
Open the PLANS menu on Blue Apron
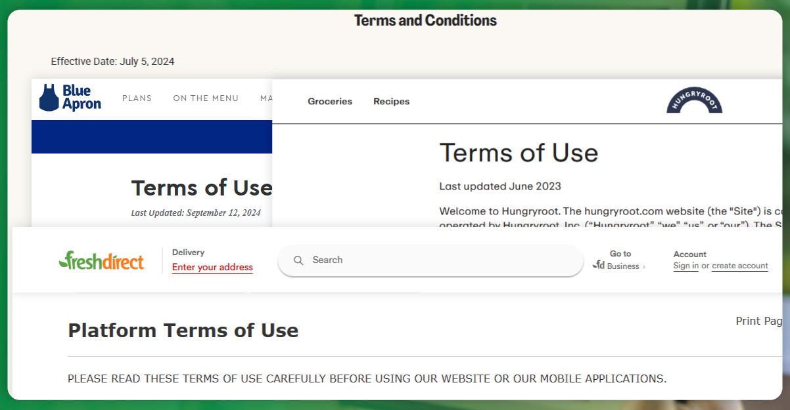[x=137, y=98]
